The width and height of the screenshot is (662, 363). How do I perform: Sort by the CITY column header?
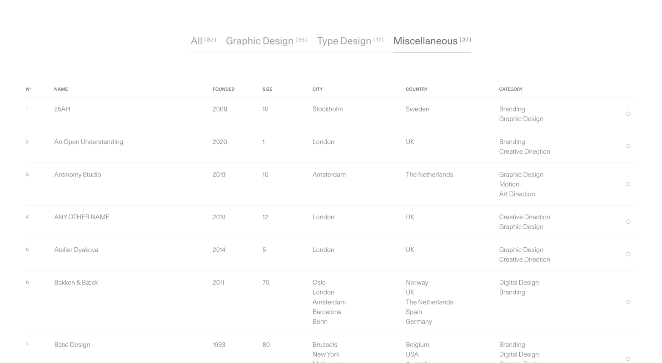pos(318,89)
